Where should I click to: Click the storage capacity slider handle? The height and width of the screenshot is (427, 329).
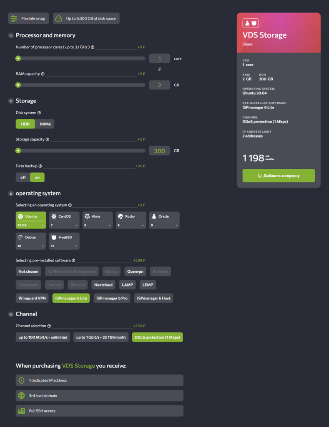[x=18, y=151]
